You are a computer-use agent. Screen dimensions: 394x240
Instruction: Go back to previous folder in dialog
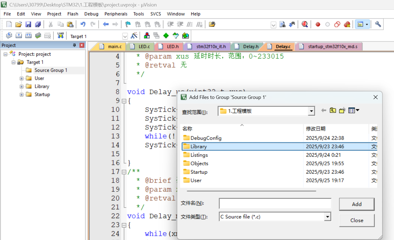coord(324,110)
